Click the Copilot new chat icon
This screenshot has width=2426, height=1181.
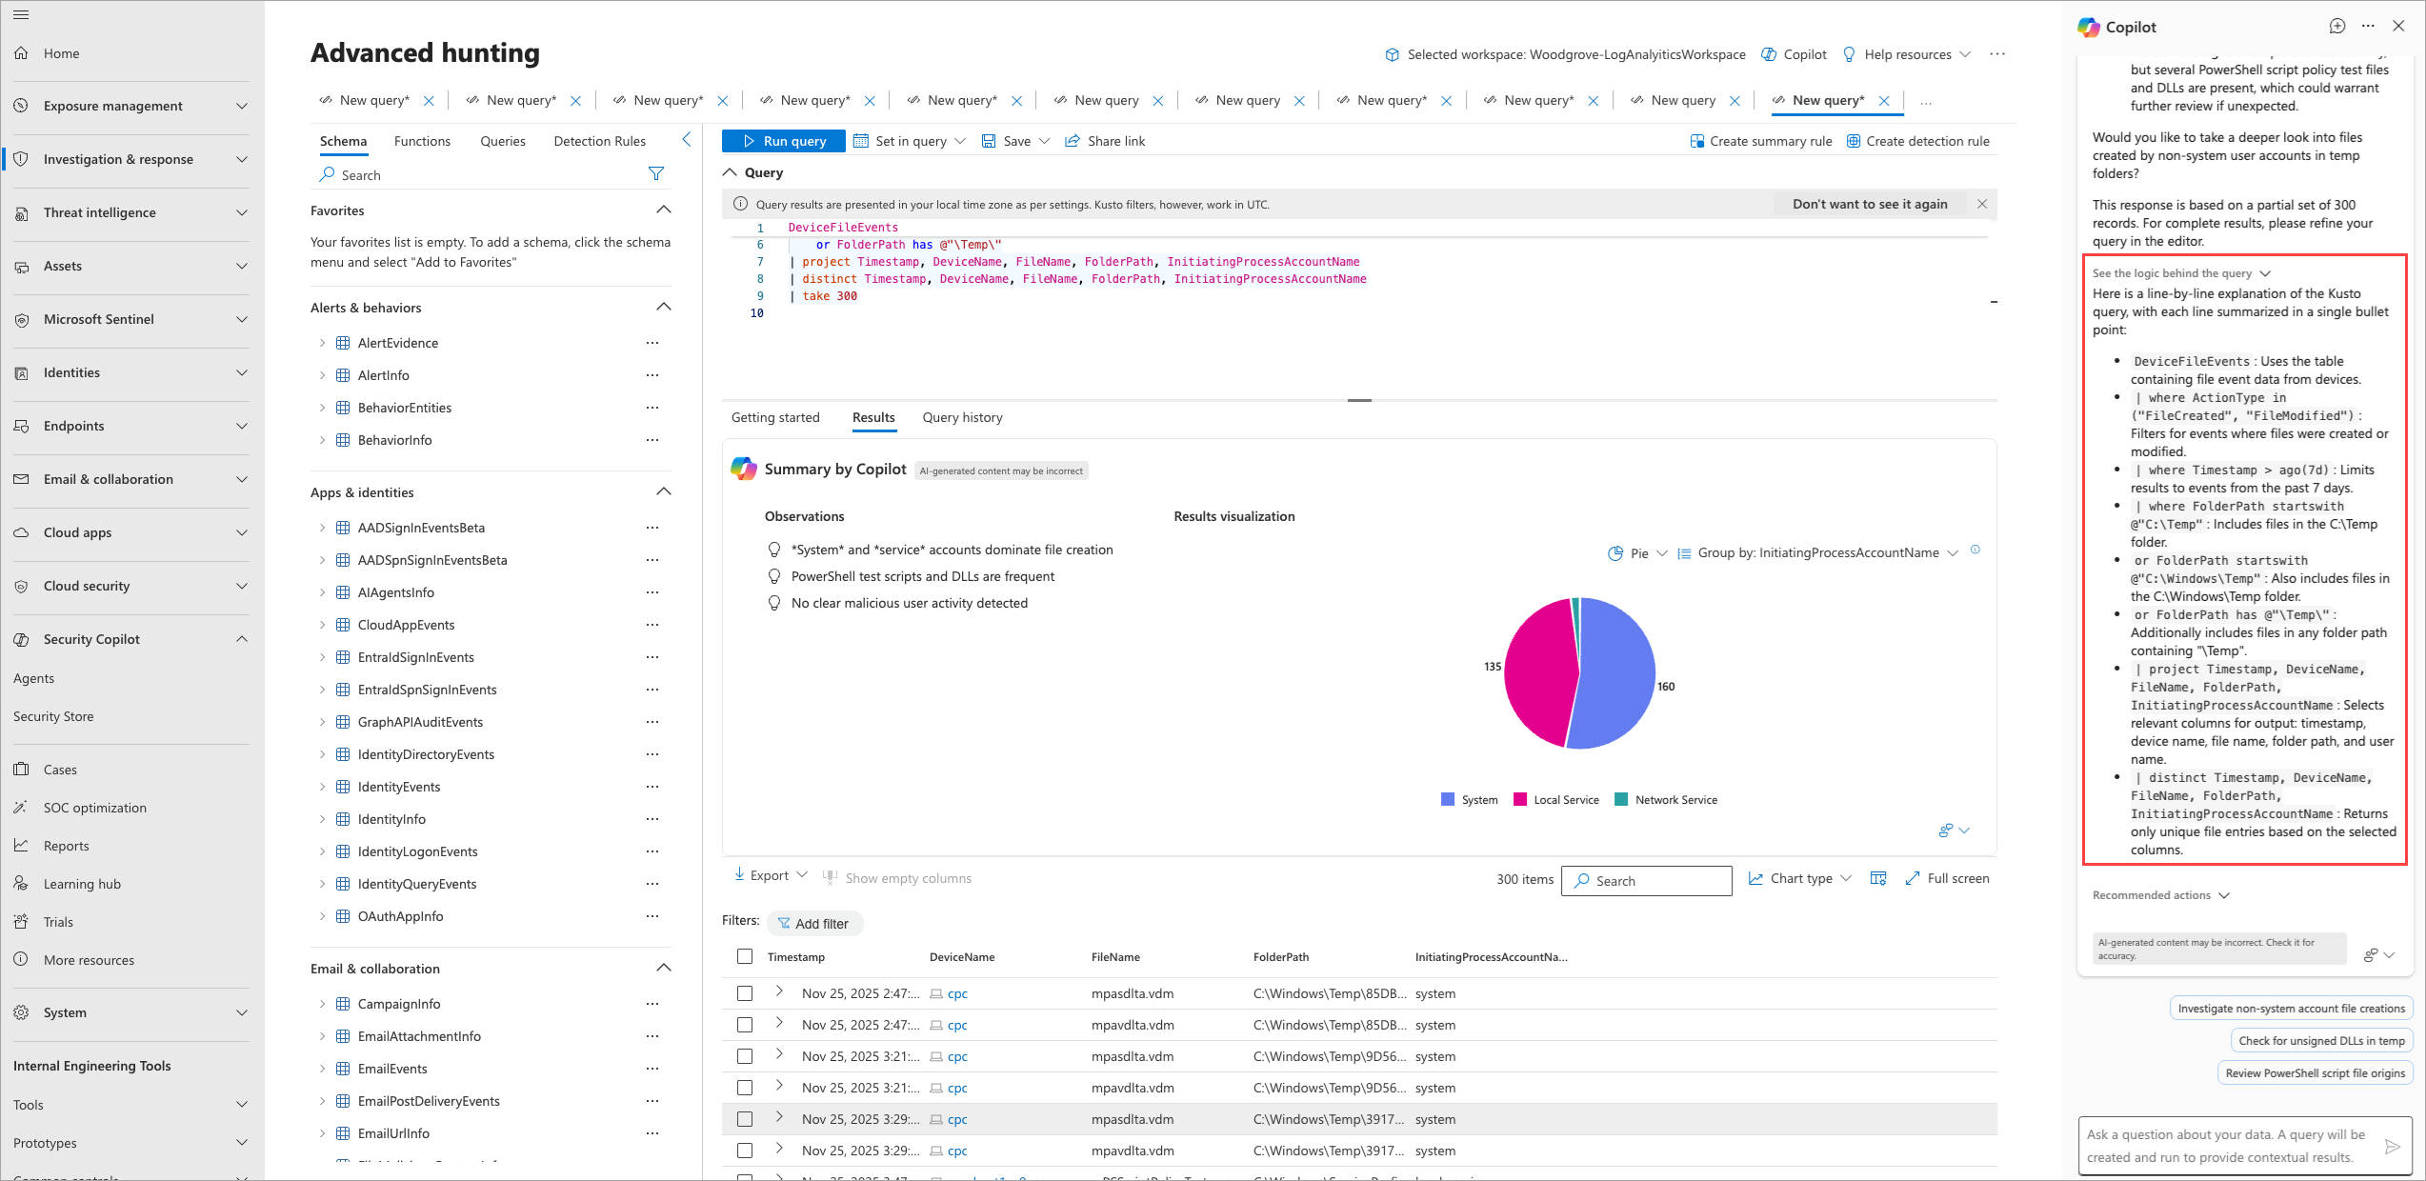pyautogui.click(x=2336, y=27)
